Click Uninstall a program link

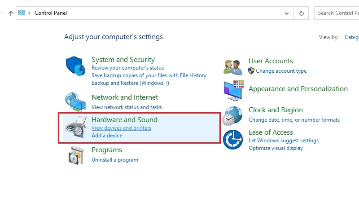point(115,160)
